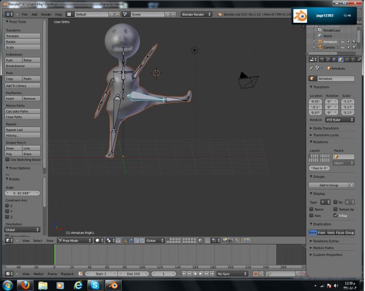Click the Blender icon in taskbar

[113, 285]
